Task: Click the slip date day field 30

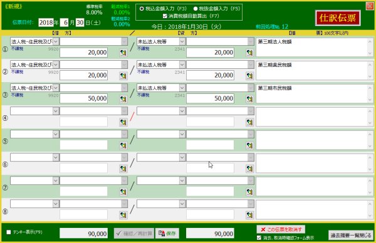Action: pyautogui.click(x=80, y=23)
